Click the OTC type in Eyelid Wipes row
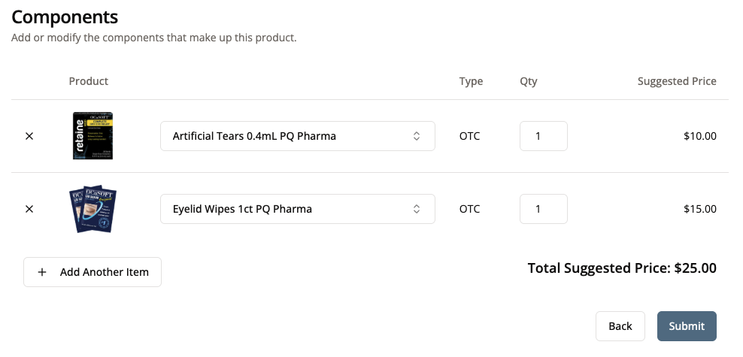The image size is (743, 357). coord(469,209)
